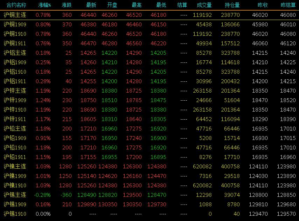Sort by 持仓量 column header
The height and width of the screenshot is (221, 299).
pos(232,5)
